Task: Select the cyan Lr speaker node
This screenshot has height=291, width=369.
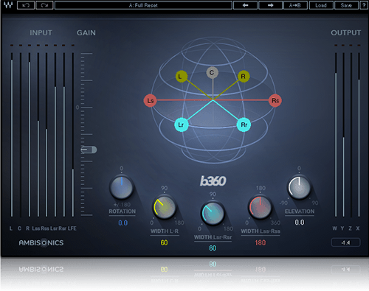Action: pyautogui.click(x=182, y=125)
